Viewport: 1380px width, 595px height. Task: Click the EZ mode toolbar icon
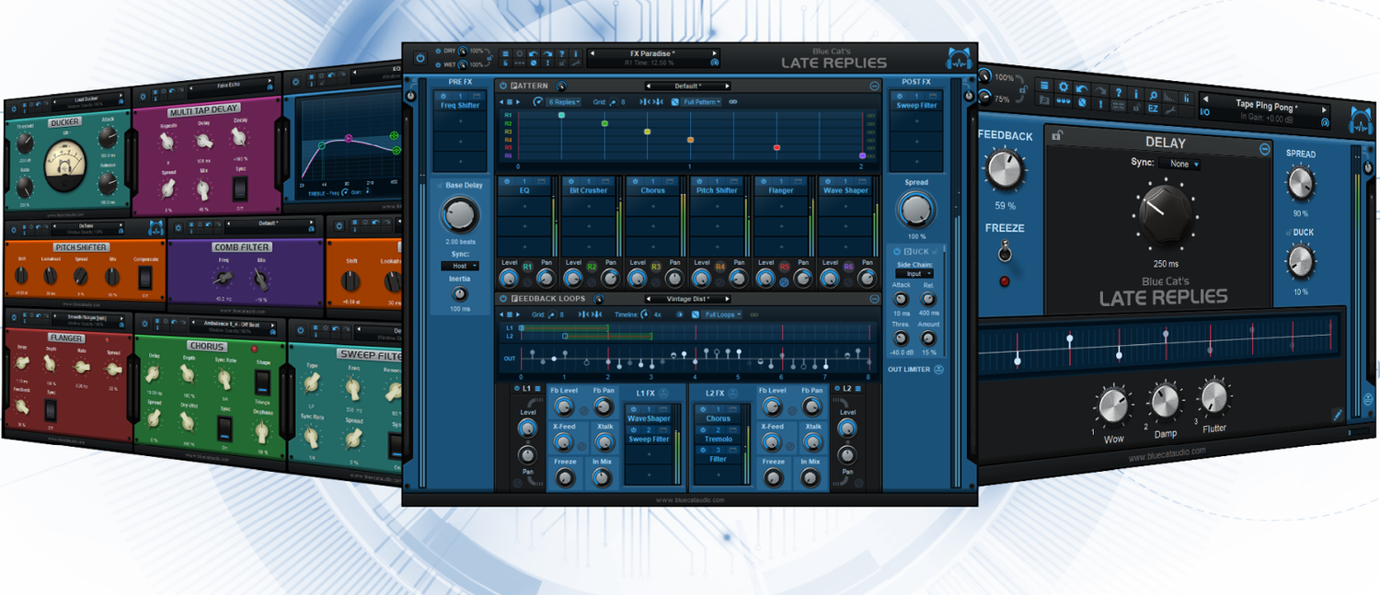click(1152, 109)
